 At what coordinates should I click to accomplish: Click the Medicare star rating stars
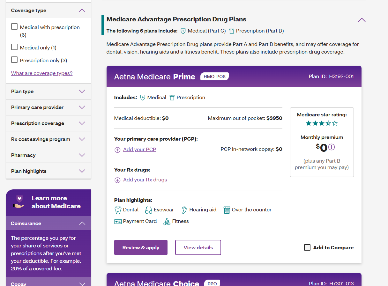[x=322, y=123]
